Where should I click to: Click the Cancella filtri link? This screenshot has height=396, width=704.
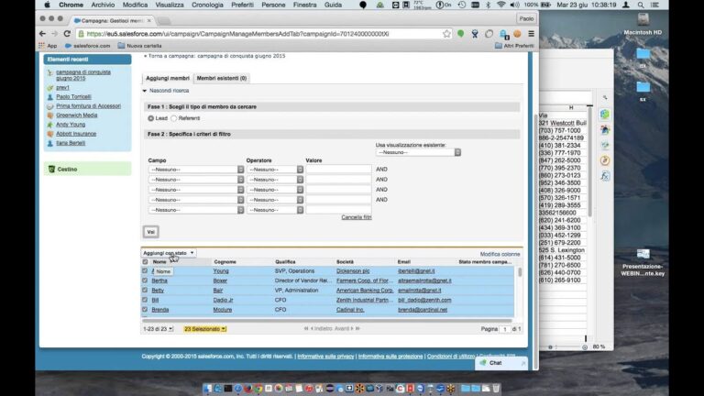[x=356, y=217]
